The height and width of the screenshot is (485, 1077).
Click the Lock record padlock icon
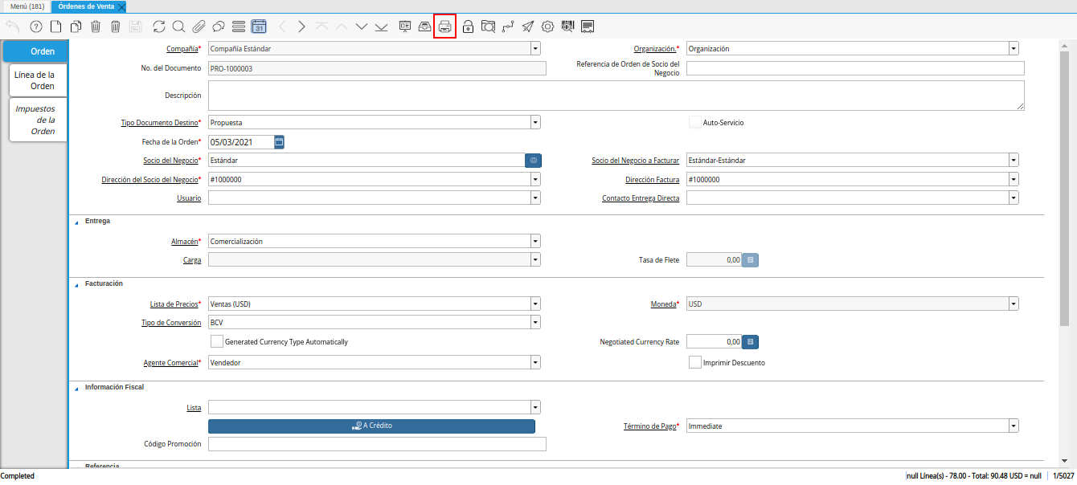(x=468, y=26)
